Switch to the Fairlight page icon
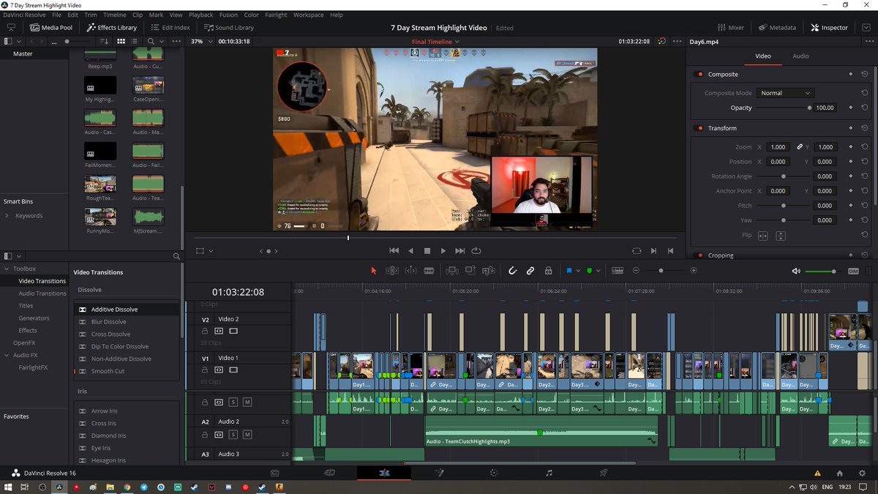Screen dimensions: 878x494 pos(549,473)
